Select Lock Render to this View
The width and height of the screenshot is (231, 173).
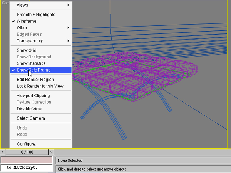coord(41,86)
